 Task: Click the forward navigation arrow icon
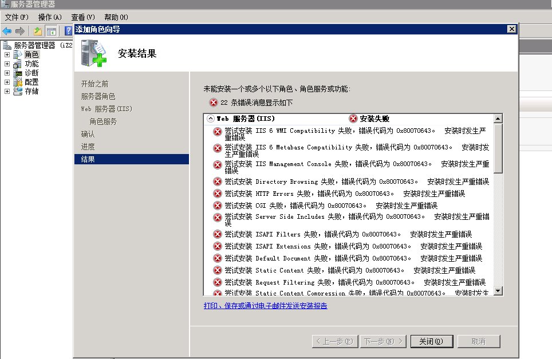[19, 29]
